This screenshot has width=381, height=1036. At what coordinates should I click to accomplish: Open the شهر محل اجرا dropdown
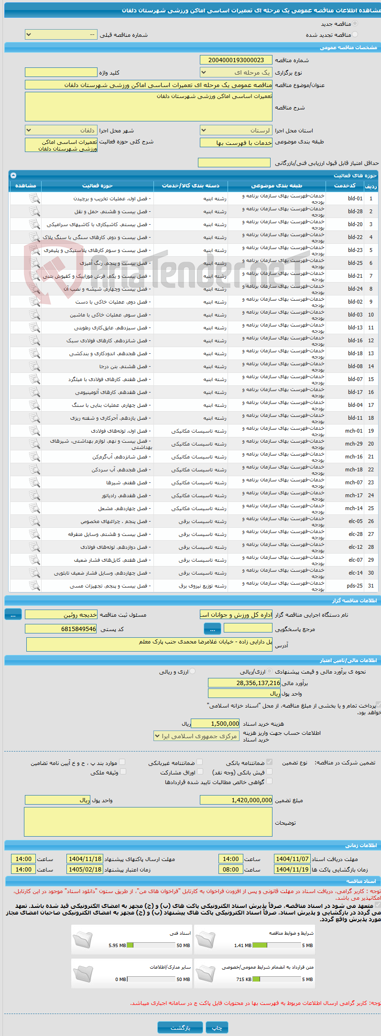click(61, 131)
